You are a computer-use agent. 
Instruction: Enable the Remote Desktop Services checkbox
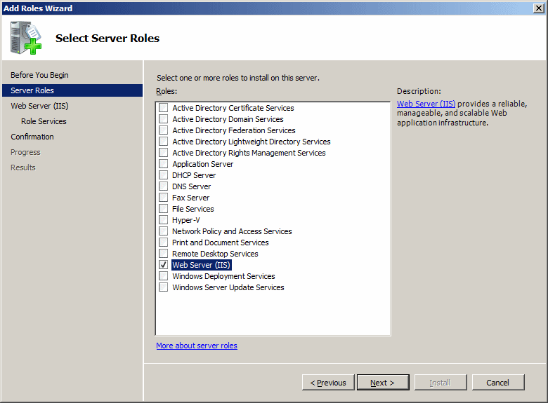pyautogui.click(x=164, y=254)
